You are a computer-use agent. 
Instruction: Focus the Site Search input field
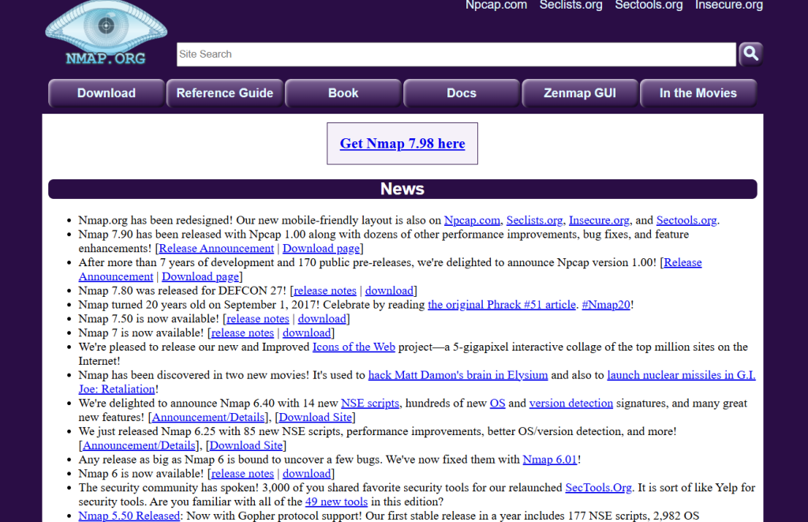(x=456, y=54)
